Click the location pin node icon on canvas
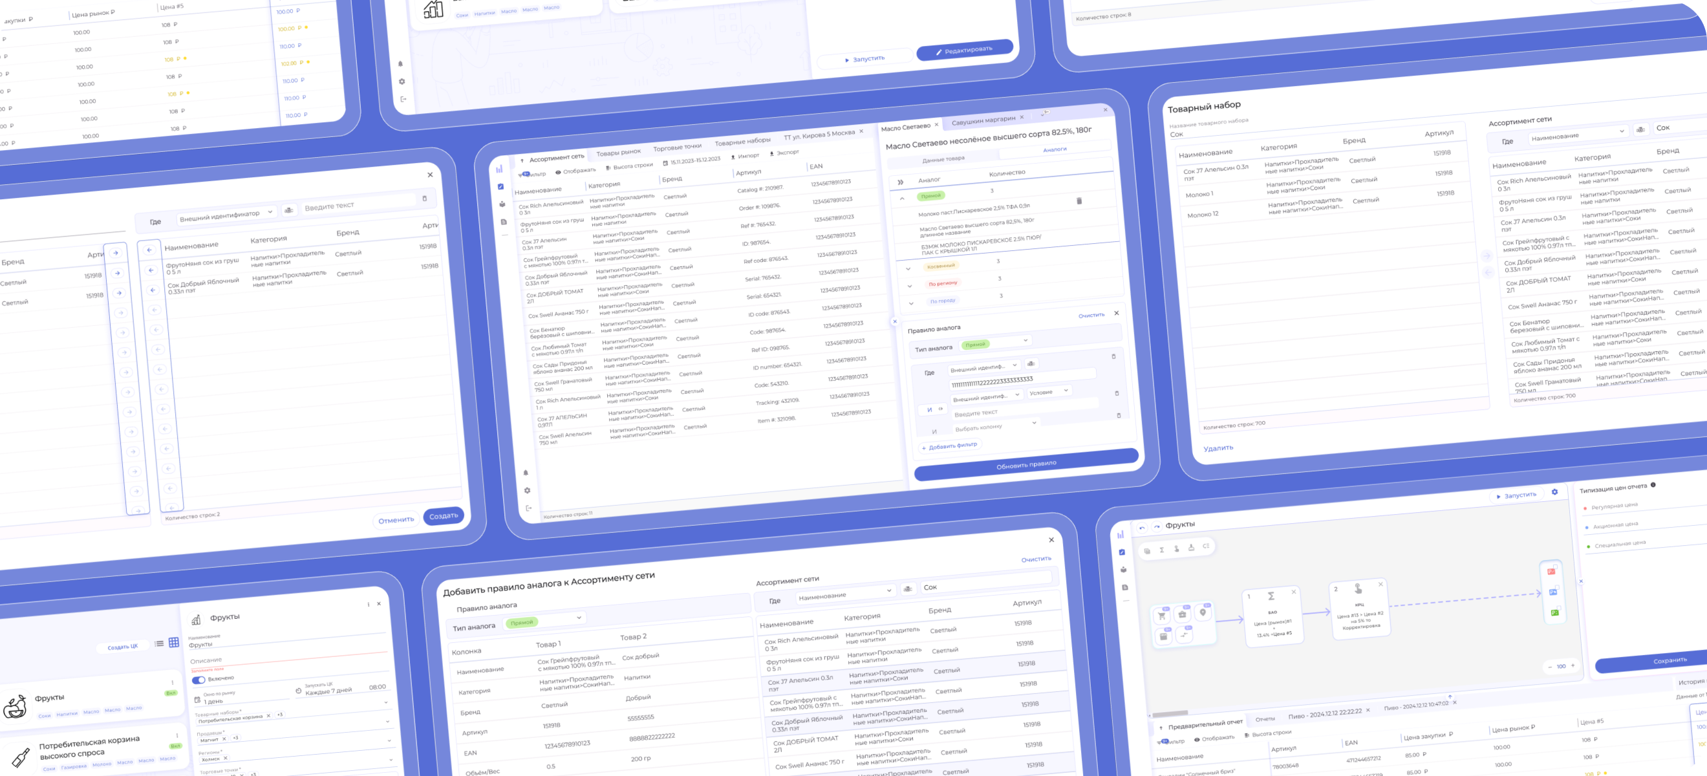Image resolution: width=1707 pixels, height=776 pixels. click(1203, 613)
